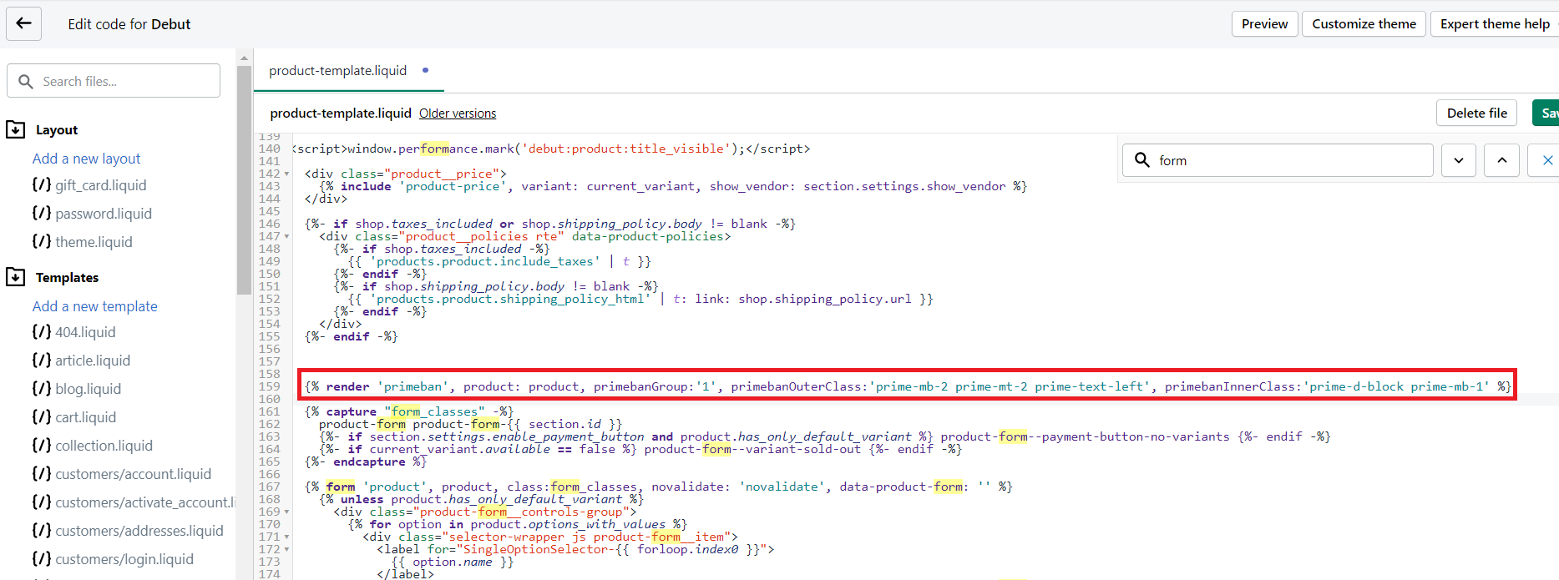Fold code at line 147
The width and height of the screenshot is (1559, 580).
pos(286,237)
